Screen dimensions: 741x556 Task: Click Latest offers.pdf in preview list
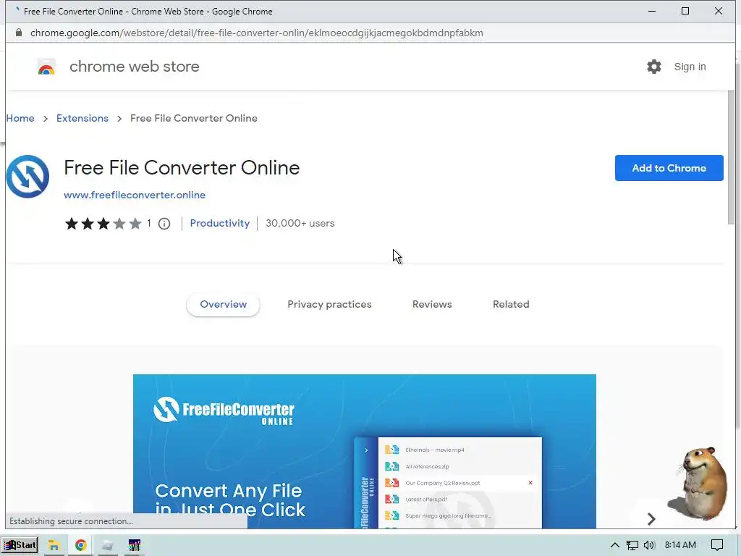(x=426, y=500)
